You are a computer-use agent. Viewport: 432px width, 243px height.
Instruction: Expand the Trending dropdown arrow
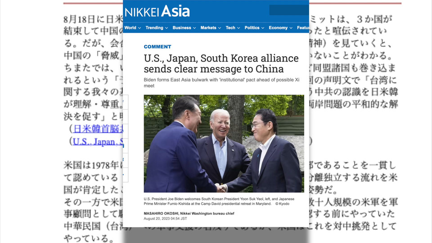pyautogui.click(x=166, y=28)
